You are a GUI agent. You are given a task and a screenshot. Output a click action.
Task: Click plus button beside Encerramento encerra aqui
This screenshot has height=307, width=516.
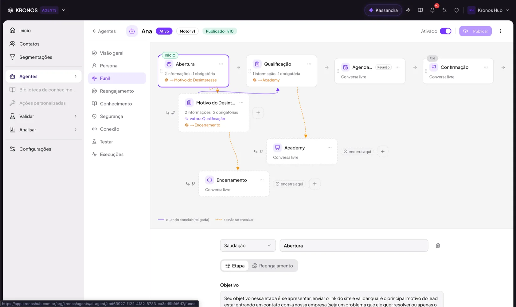coord(315,184)
